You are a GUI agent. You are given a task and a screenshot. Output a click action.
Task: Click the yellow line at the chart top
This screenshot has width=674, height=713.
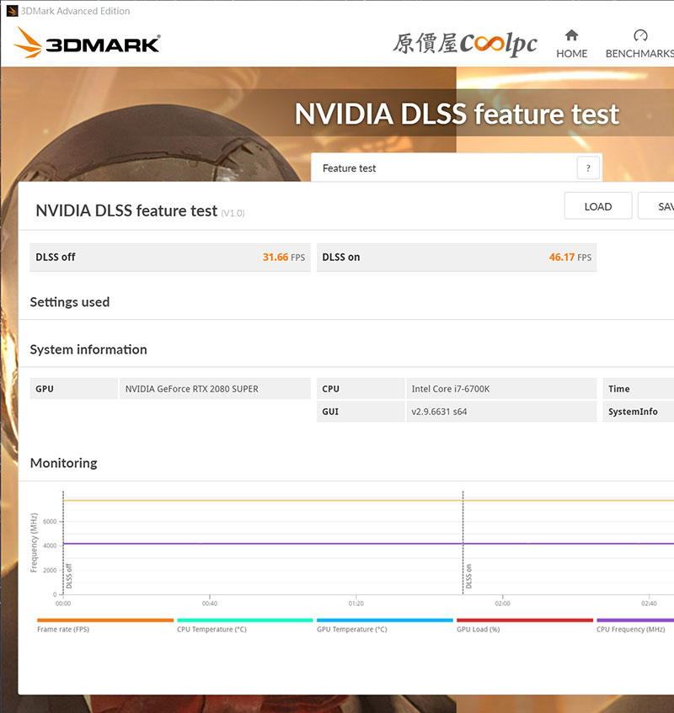(x=369, y=500)
